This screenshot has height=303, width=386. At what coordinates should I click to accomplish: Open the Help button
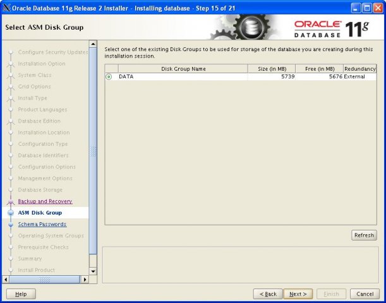(x=21, y=294)
